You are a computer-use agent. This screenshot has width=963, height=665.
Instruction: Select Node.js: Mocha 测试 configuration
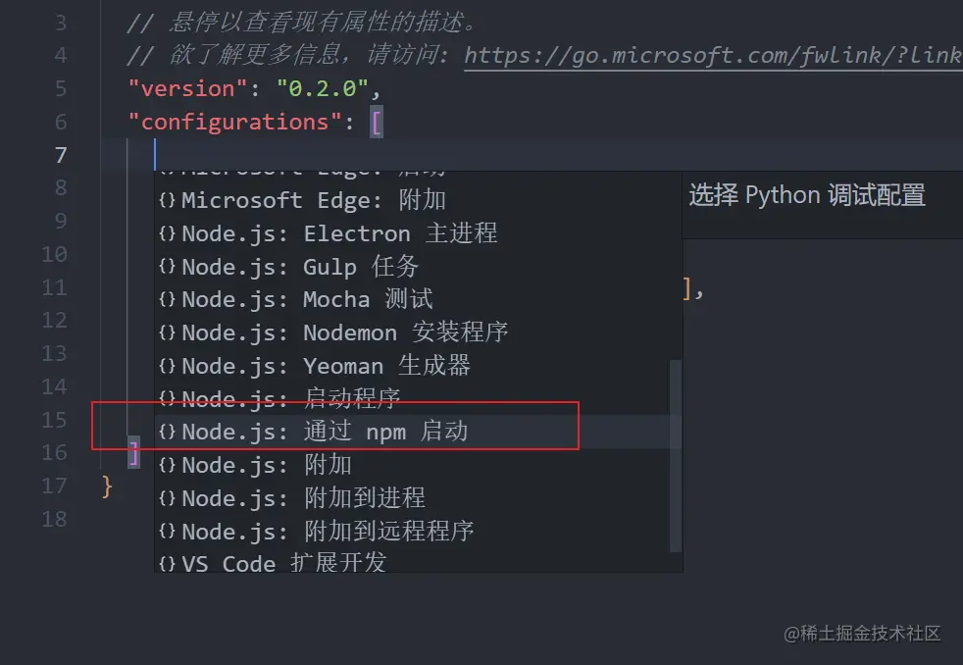[x=418, y=300]
